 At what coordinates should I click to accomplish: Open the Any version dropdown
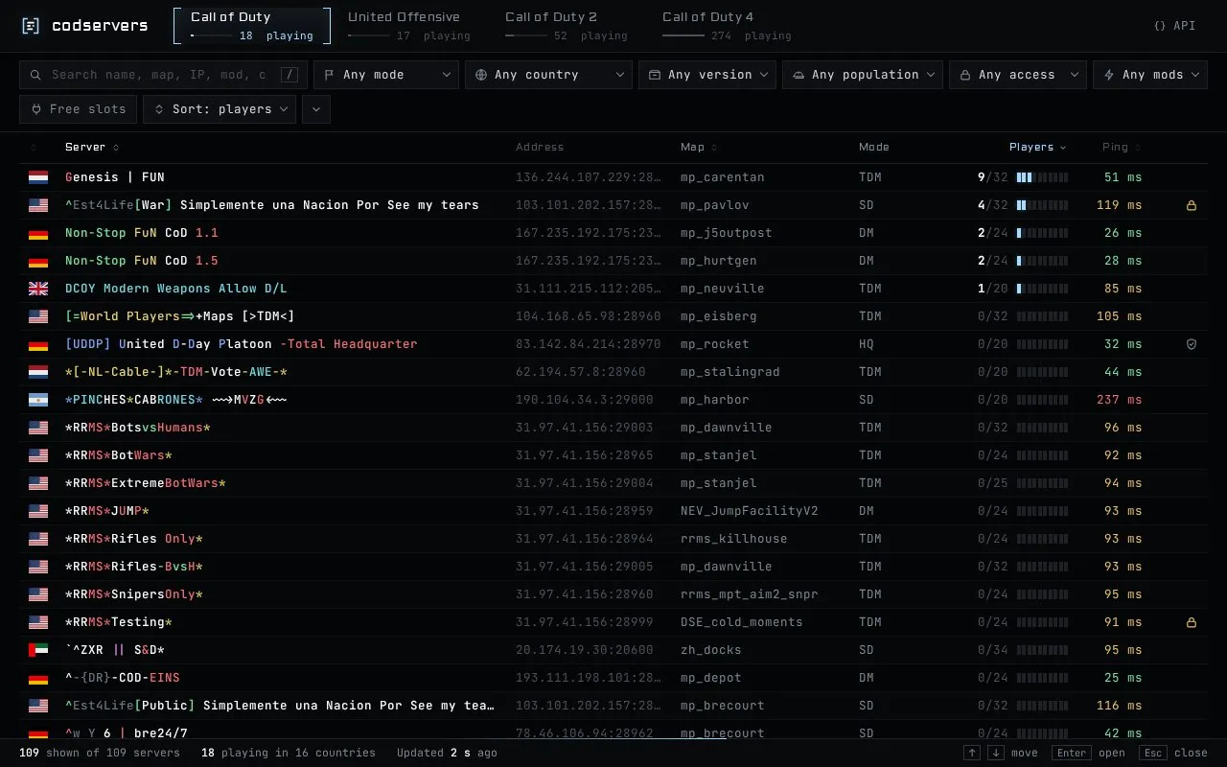[707, 75]
